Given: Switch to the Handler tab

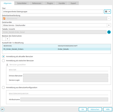Looking at the screenshot, I should (62, 3).
